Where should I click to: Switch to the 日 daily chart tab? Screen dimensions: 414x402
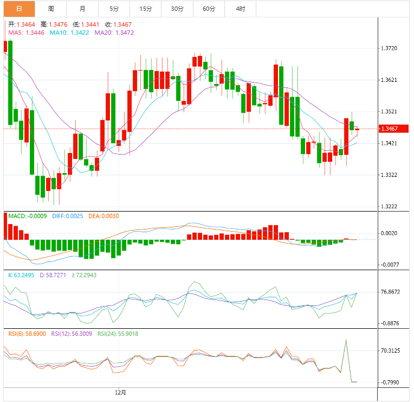pos(20,9)
